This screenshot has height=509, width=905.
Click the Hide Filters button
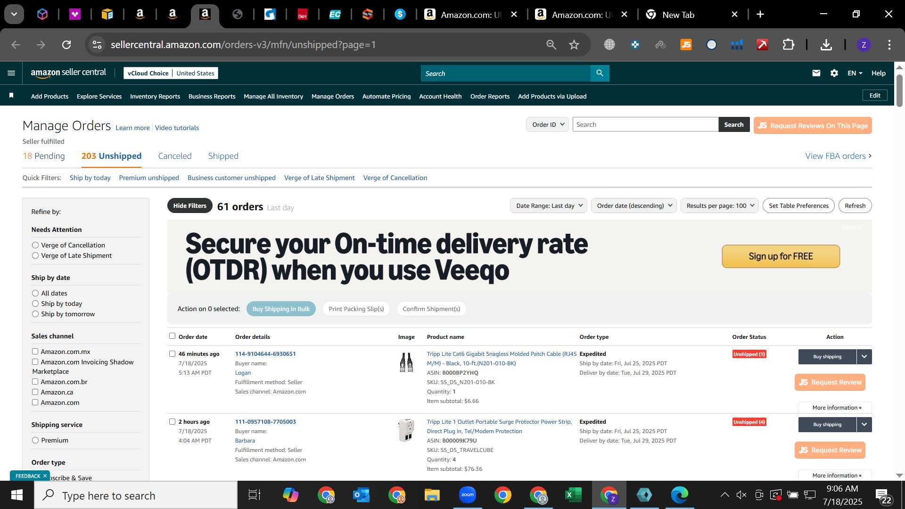[x=189, y=205]
